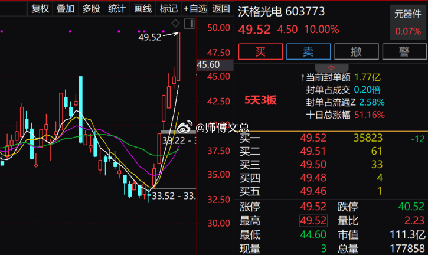Click the latest red limit-up candlestick
This screenshot has height=255, width=428.
point(178,57)
